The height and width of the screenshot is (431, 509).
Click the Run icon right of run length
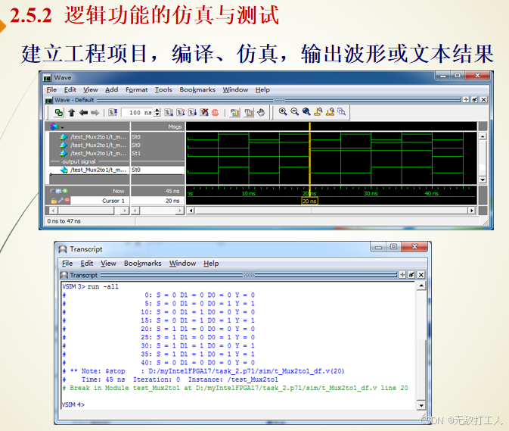point(169,112)
